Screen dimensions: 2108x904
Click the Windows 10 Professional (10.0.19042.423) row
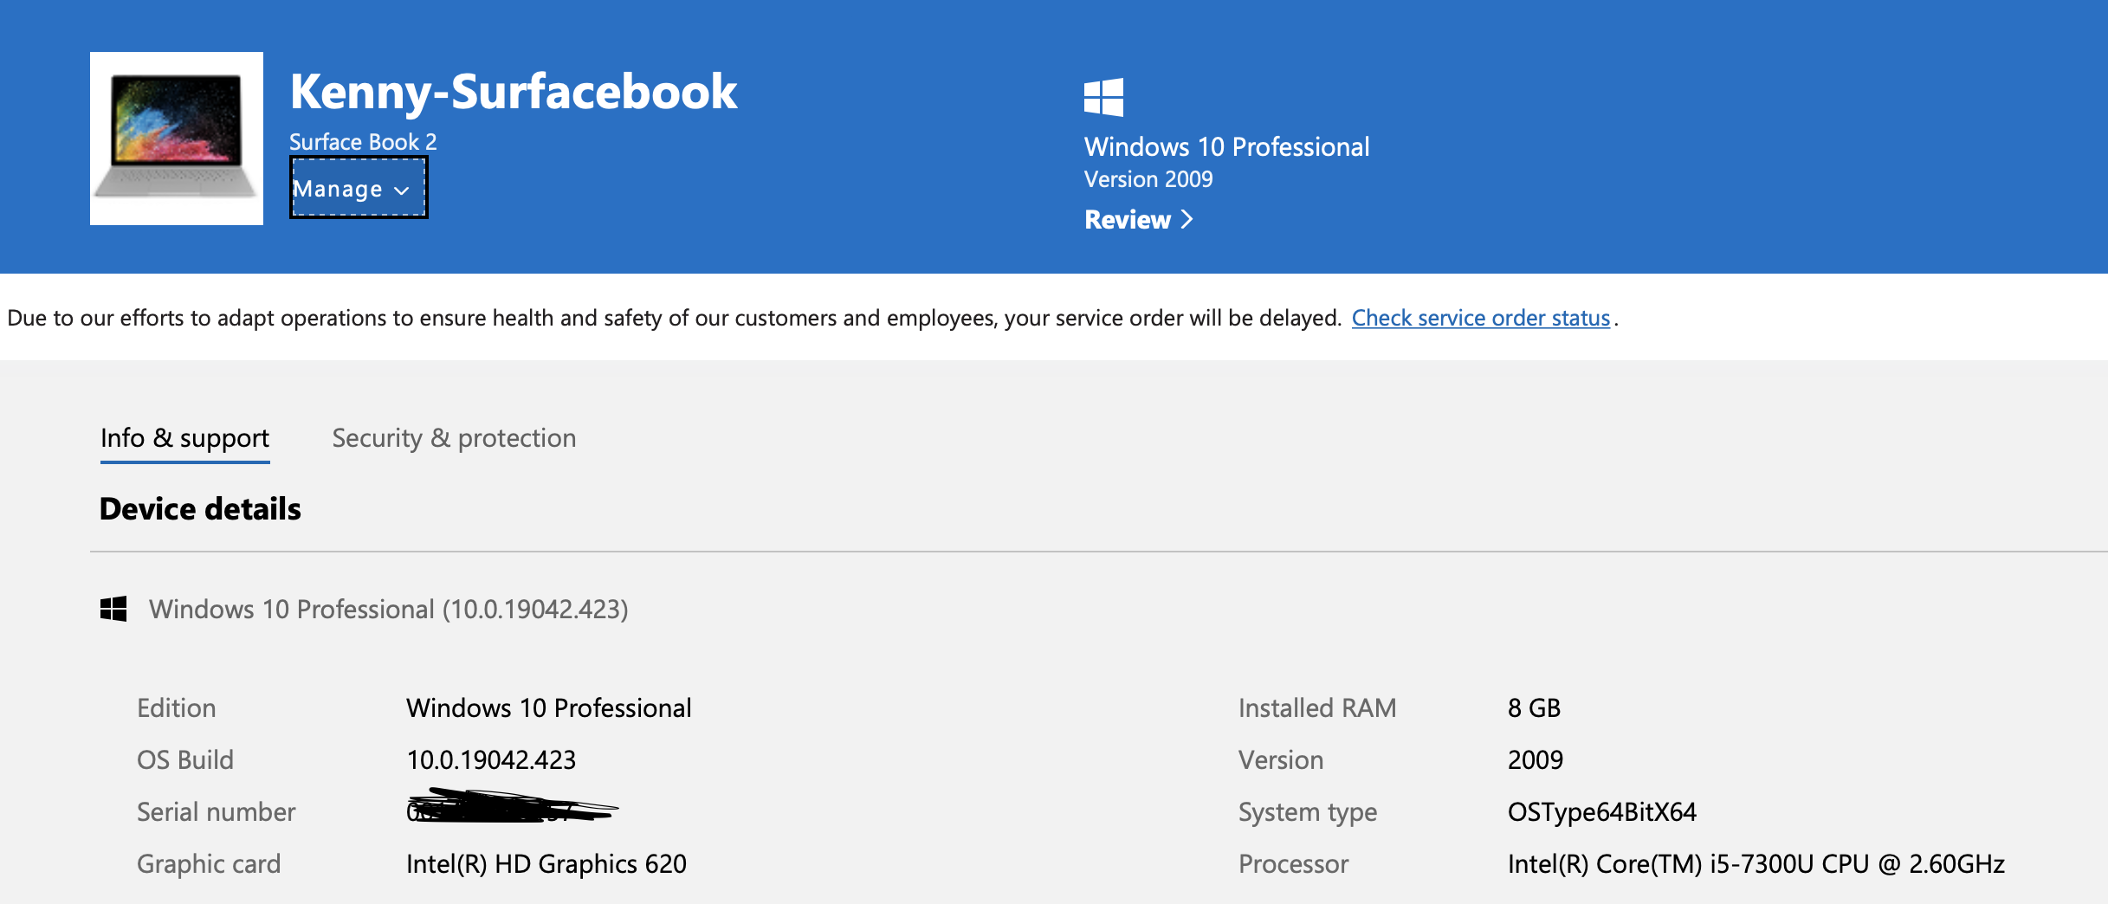tap(388, 610)
